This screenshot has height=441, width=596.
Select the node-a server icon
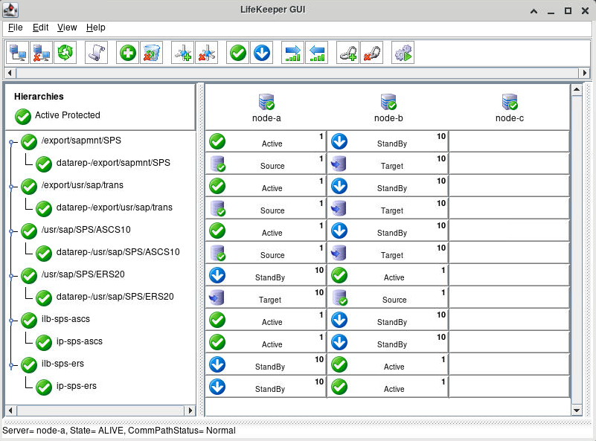[x=266, y=102]
